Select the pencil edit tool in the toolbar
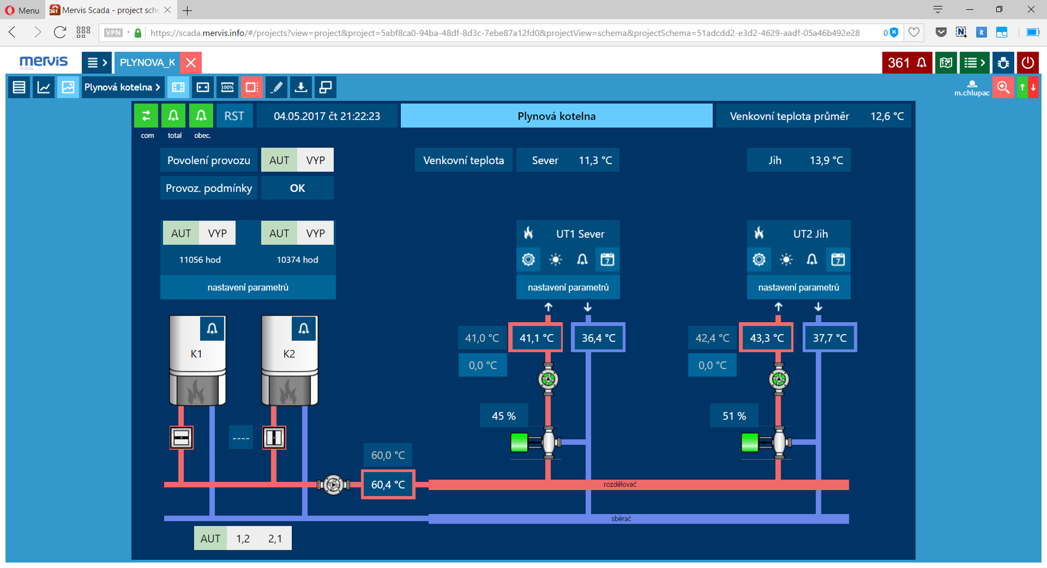 pos(276,87)
